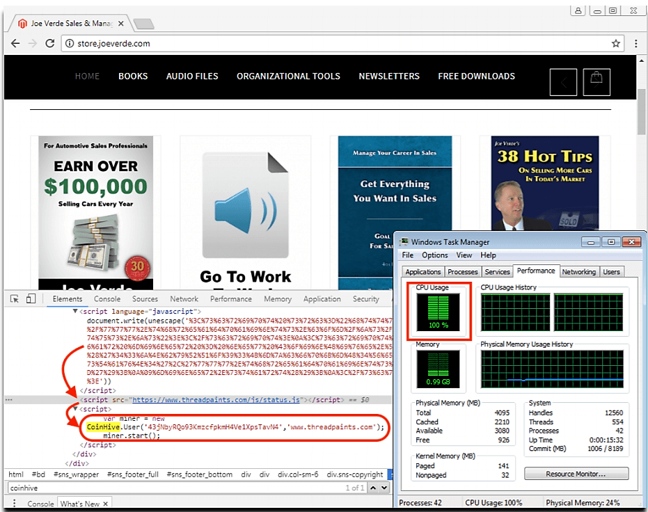Open a new browser tab
The image size is (648, 512).
pos(144,24)
